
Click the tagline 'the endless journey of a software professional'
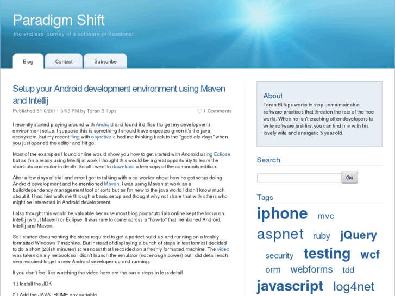(x=73, y=34)
